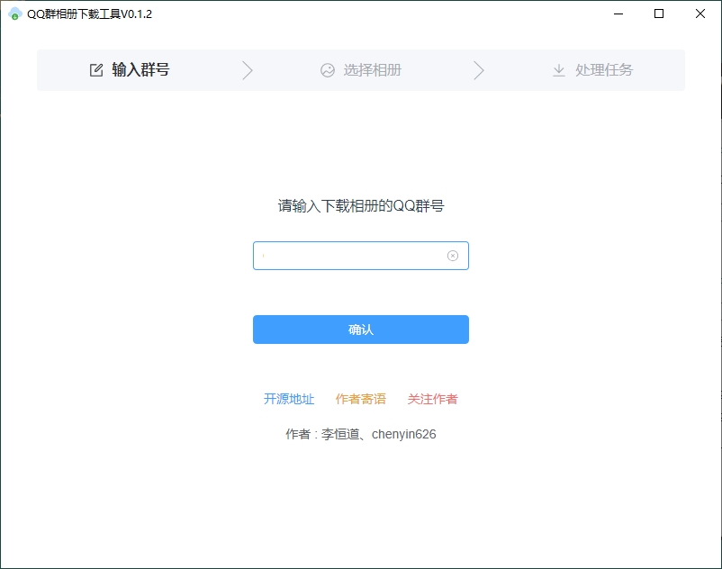Select the 处理任务 step label
722x569 pixels.
click(x=604, y=70)
